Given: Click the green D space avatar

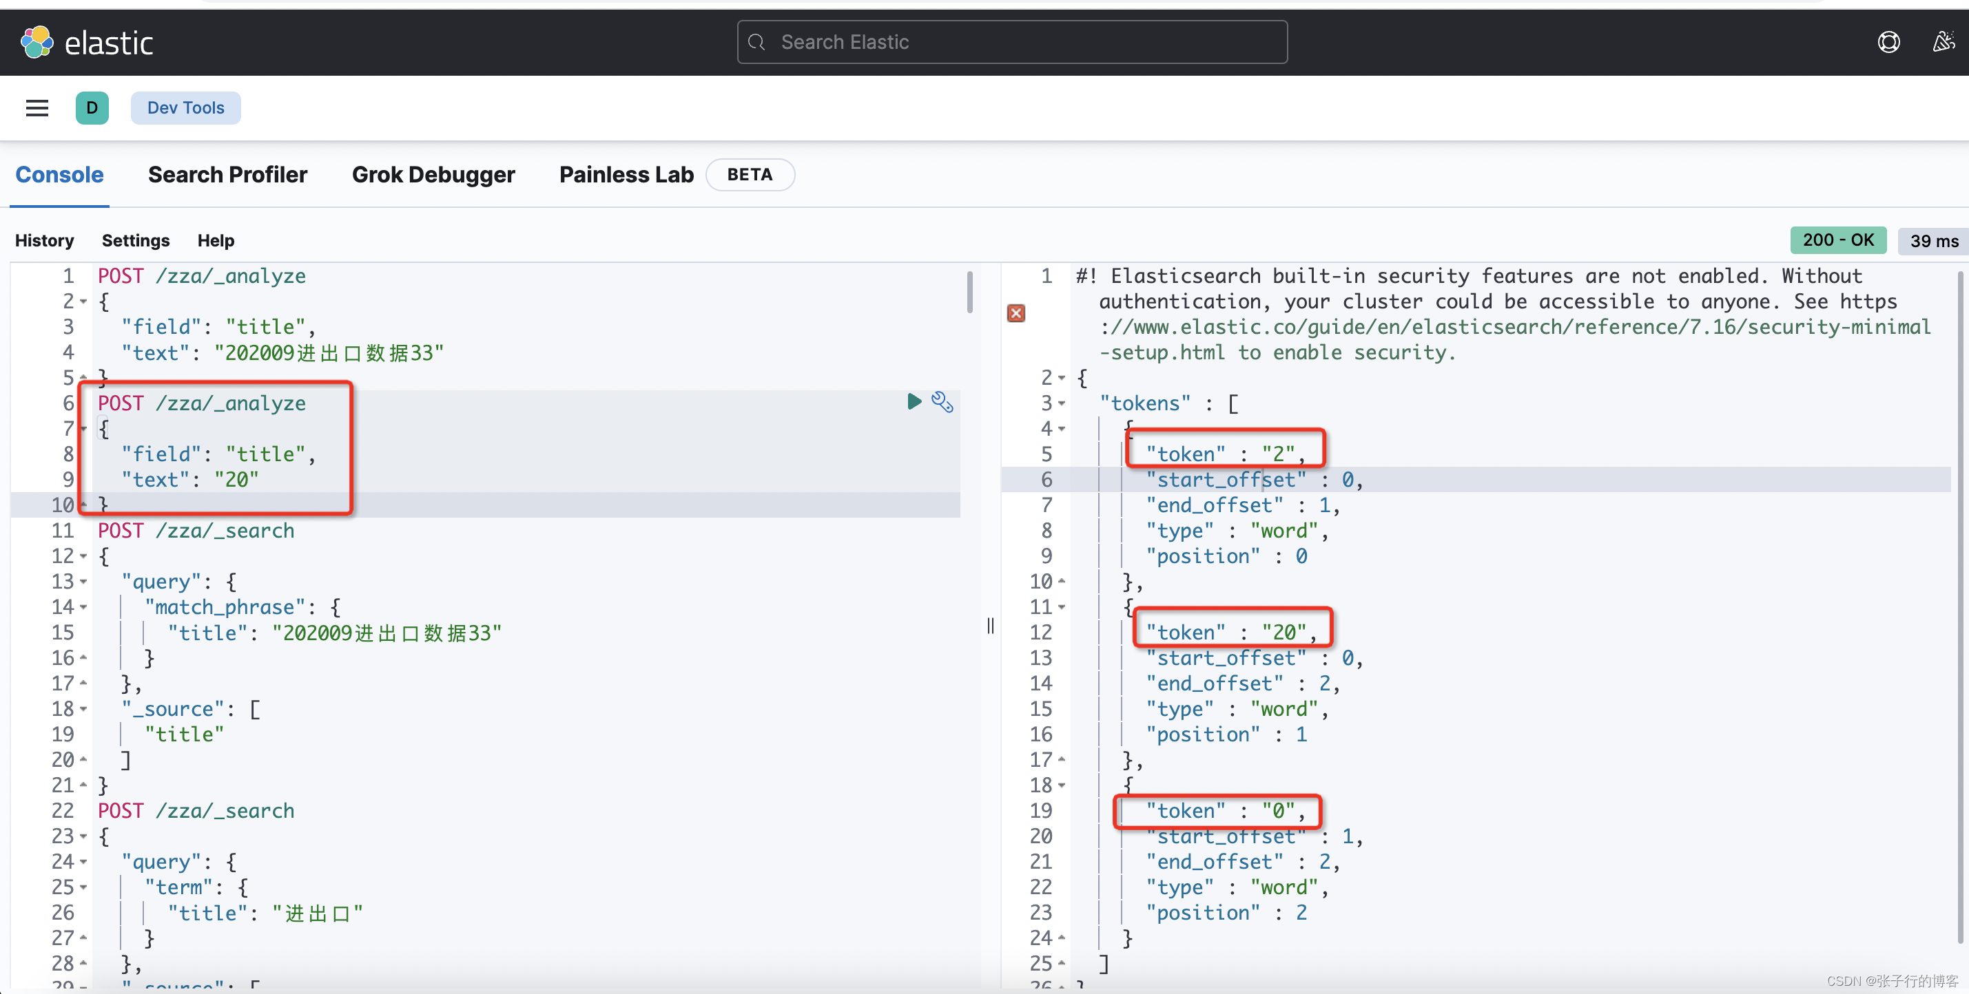Looking at the screenshot, I should [92, 107].
